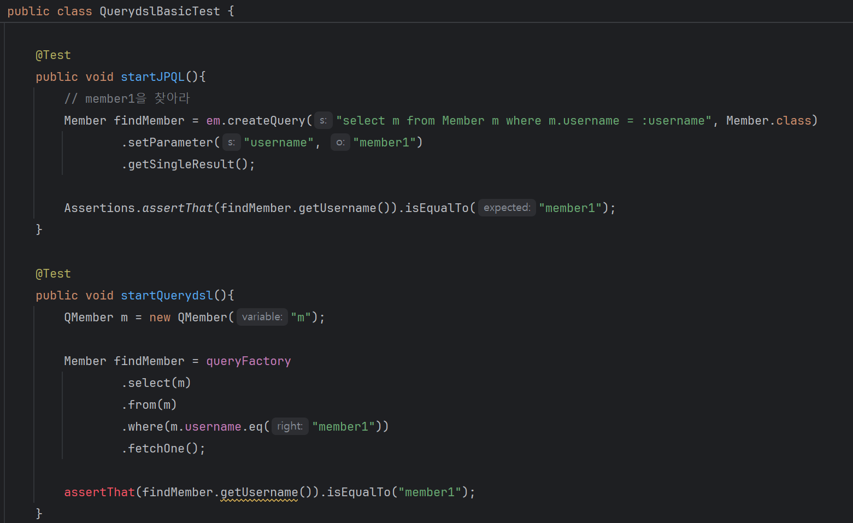Viewport: 853px width, 523px height.
Task: Click the QuerydslBasicTest class name
Action: click(160, 11)
